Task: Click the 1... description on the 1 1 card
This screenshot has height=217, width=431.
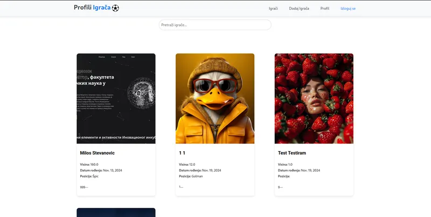Action: click(x=181, y=187)
